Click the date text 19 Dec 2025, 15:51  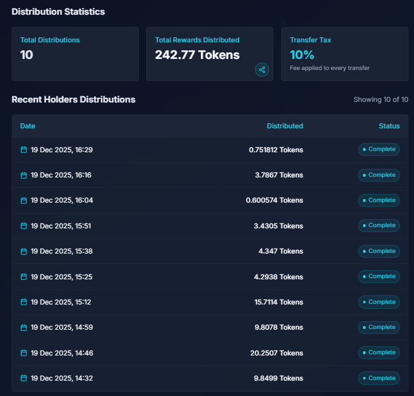coord(61,226)
